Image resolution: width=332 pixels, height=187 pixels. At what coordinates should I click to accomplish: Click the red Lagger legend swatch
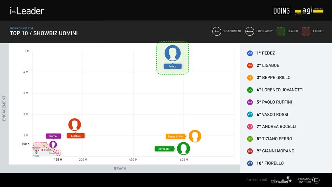click(x=306, y=31)
